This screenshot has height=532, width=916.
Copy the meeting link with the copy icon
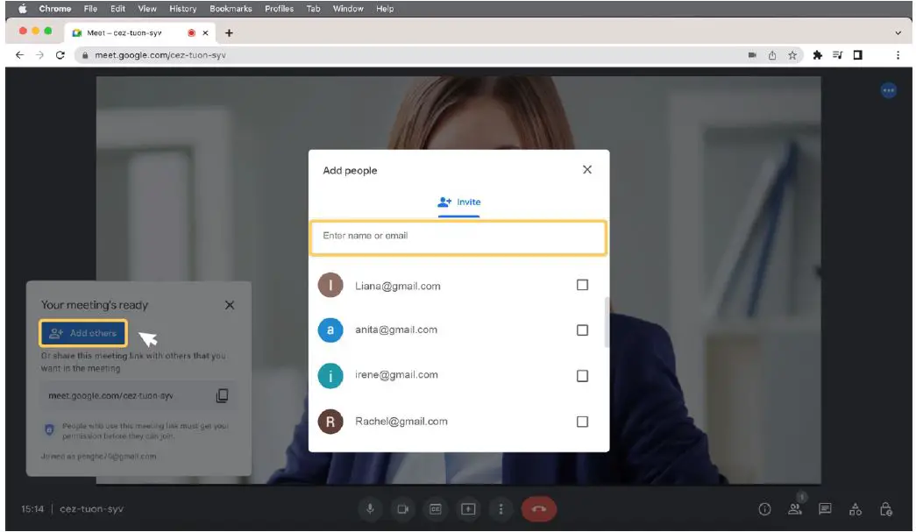[x=222, y=396]
